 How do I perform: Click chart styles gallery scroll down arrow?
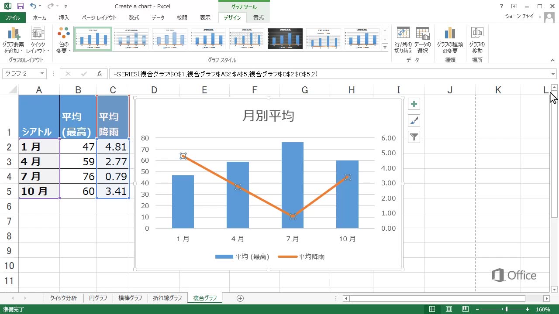point(385,39)
